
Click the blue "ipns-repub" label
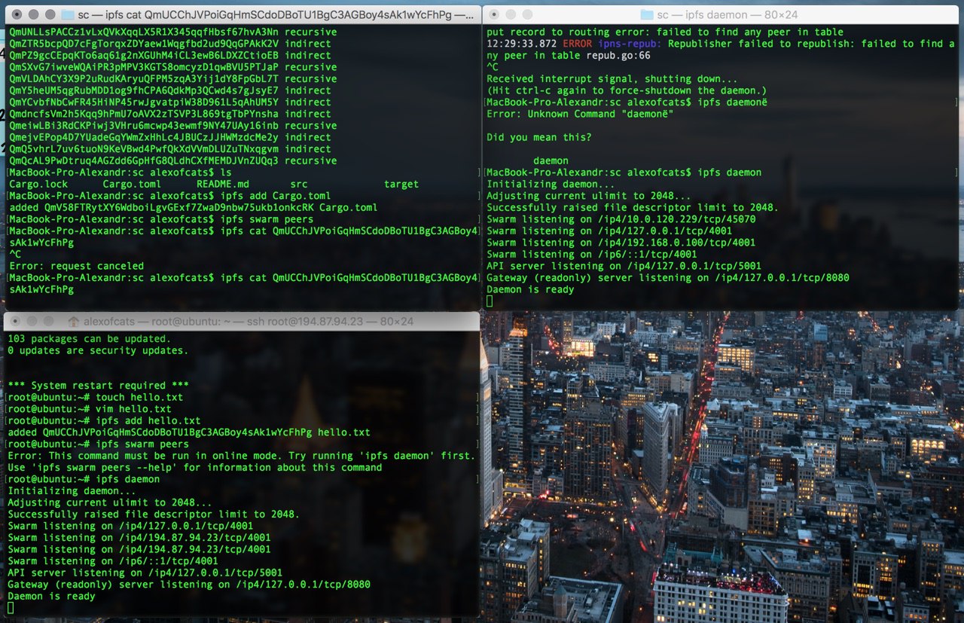click(627, 44)
